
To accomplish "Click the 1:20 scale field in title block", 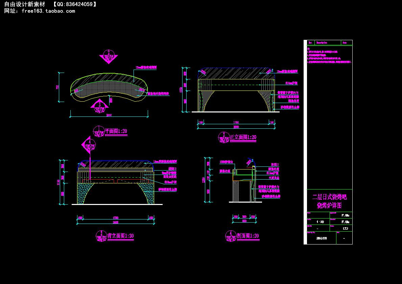I will tap(320, 222).
